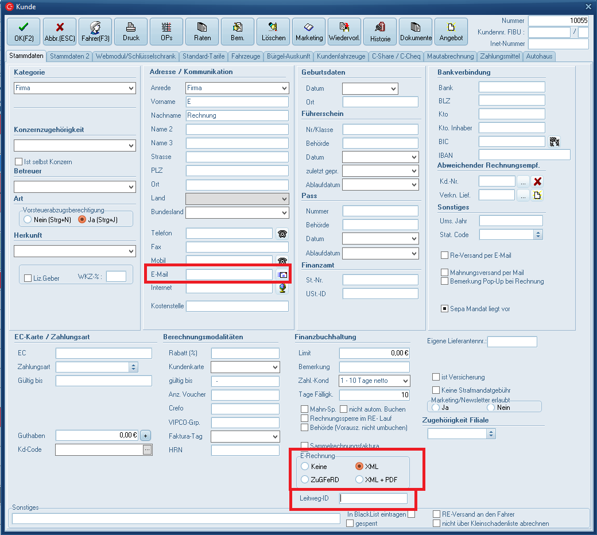Click the Löschen delete toolbar button
597x535 pixels.
click(273, 32)
